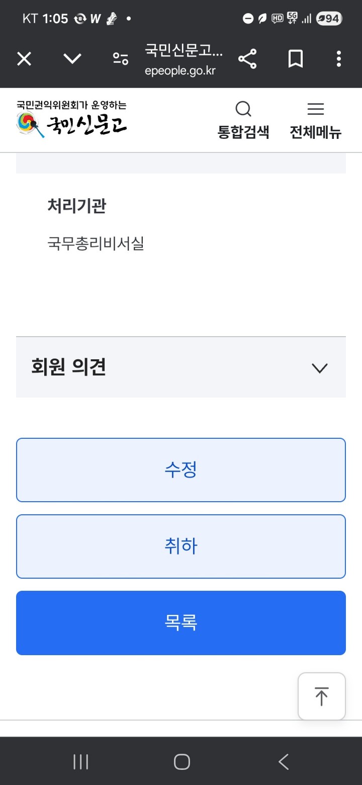
Task: Tap the share icon in browser bar
Action: pos(247,59)
